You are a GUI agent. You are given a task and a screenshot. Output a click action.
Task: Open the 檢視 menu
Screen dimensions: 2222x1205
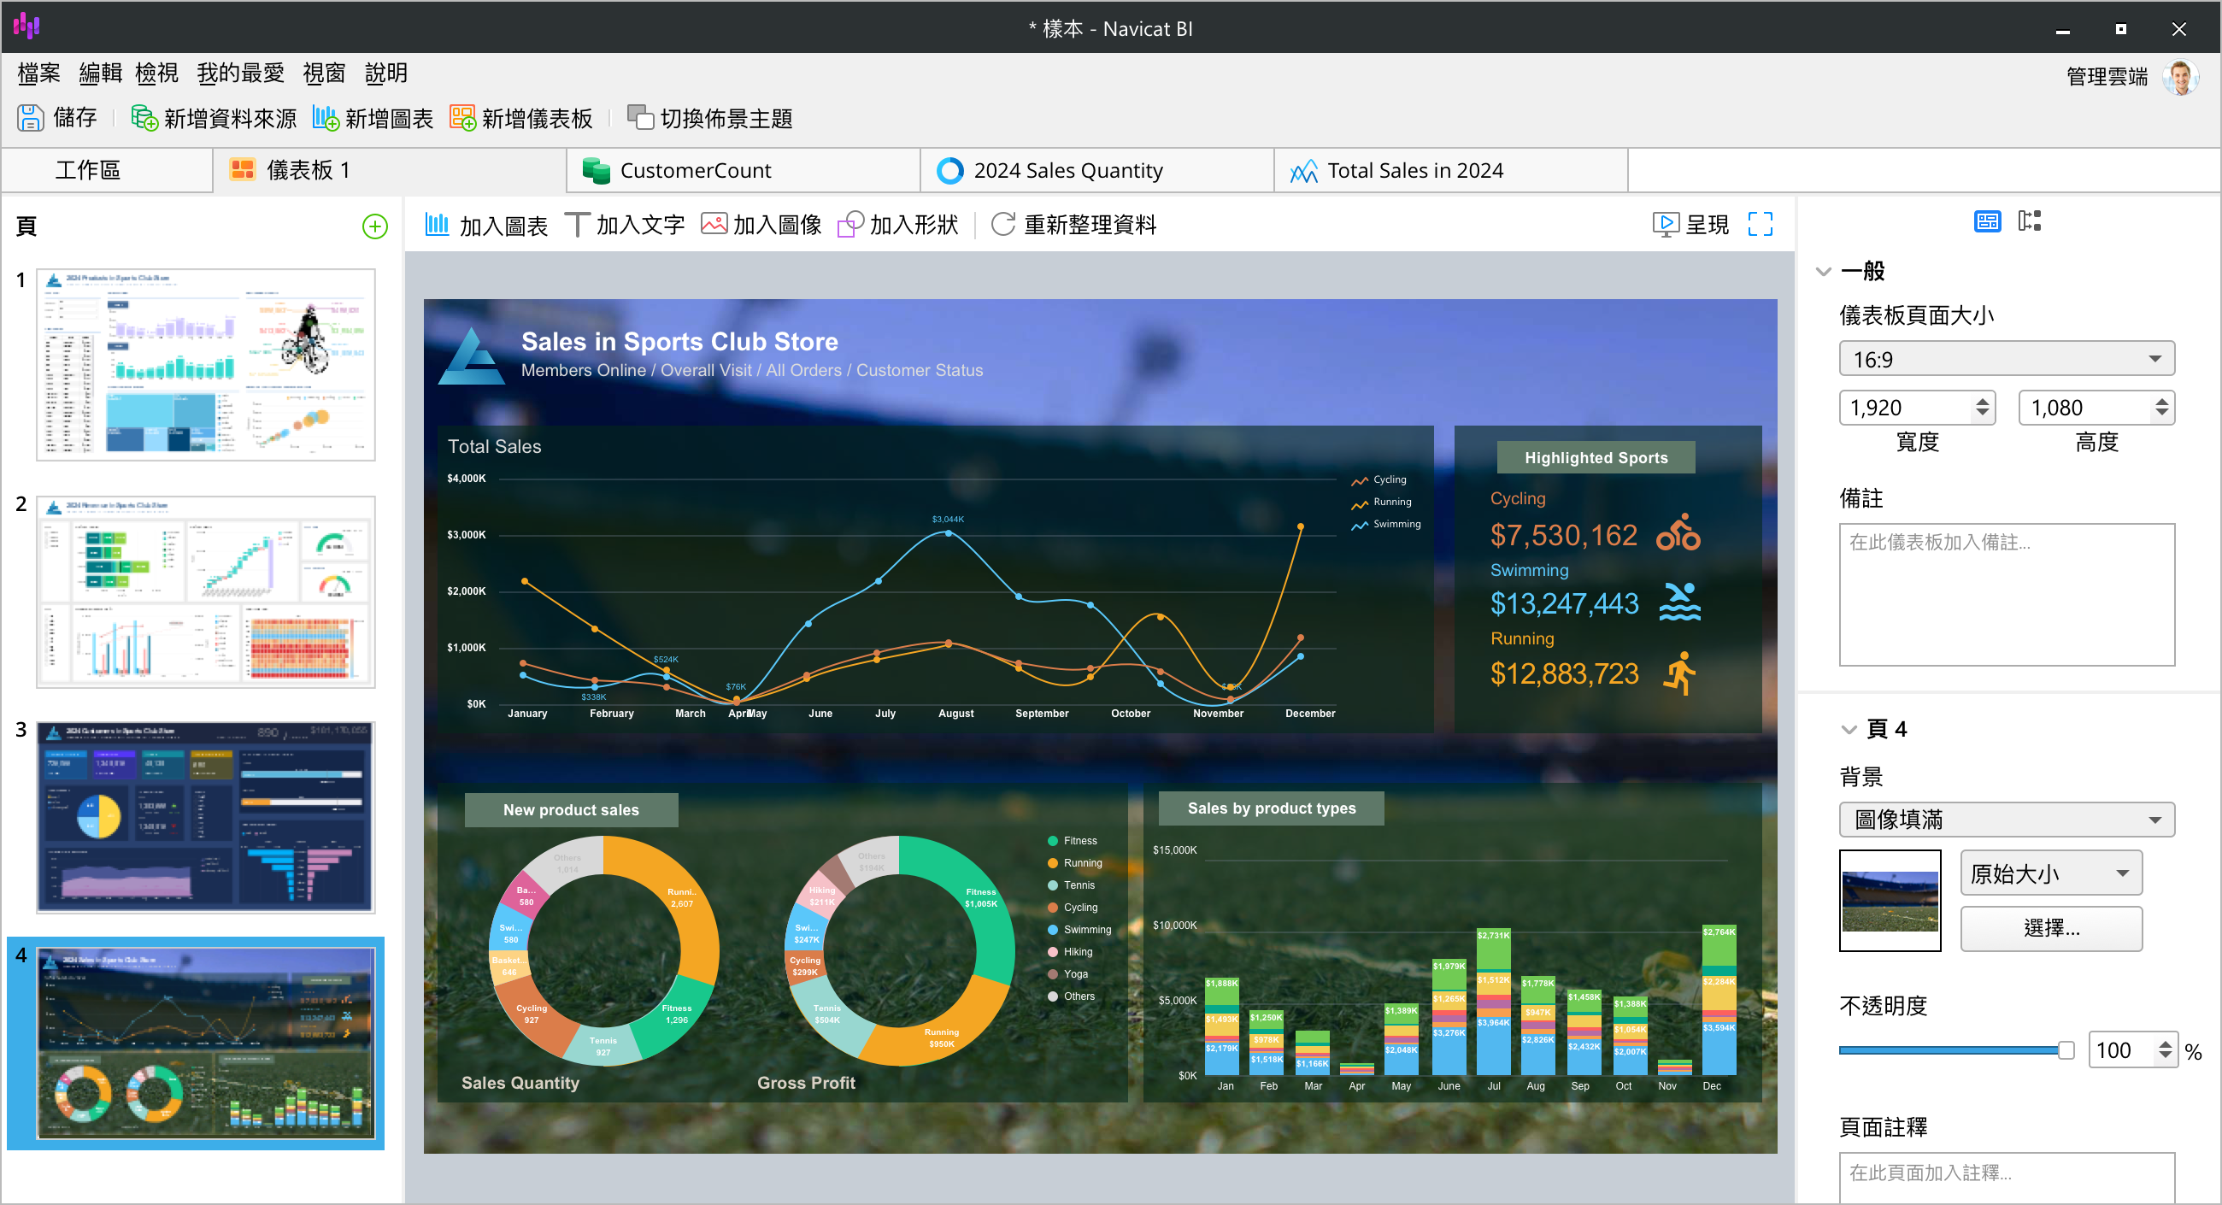[156, 73]
